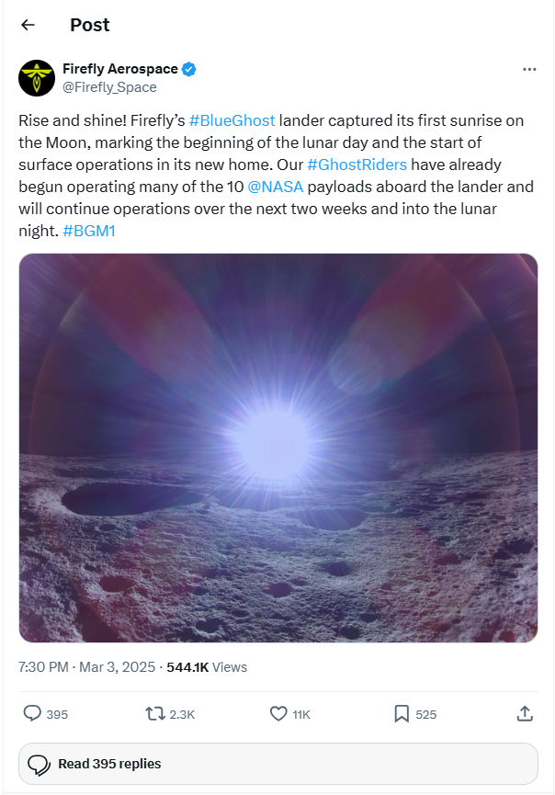The height and width of the screenshot is (795, 555).
Task: Open the three-dot more options menu
Action: pyautogui.click(x=529, y=69)
